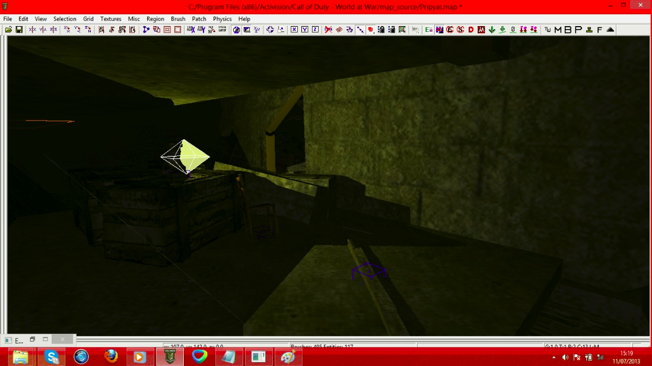652x366 pixels.
Task: Select the light entity diamond in viewport
Action: [185, 157]
